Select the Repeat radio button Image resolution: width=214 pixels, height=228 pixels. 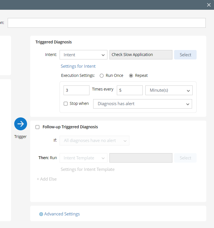[131, 76]
